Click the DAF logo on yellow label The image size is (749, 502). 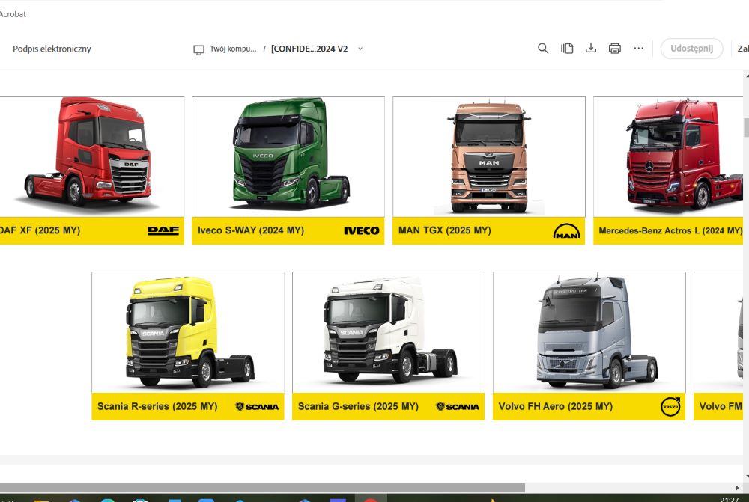163,230
